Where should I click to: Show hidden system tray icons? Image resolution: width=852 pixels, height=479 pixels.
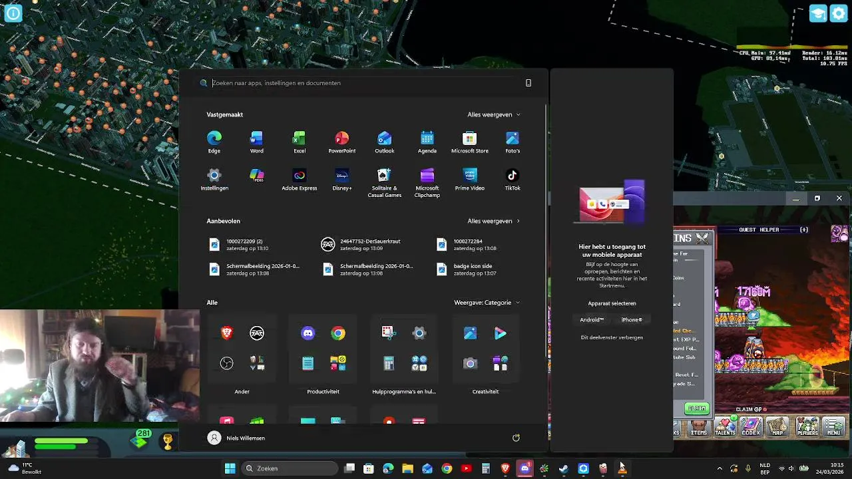point(720,468)
